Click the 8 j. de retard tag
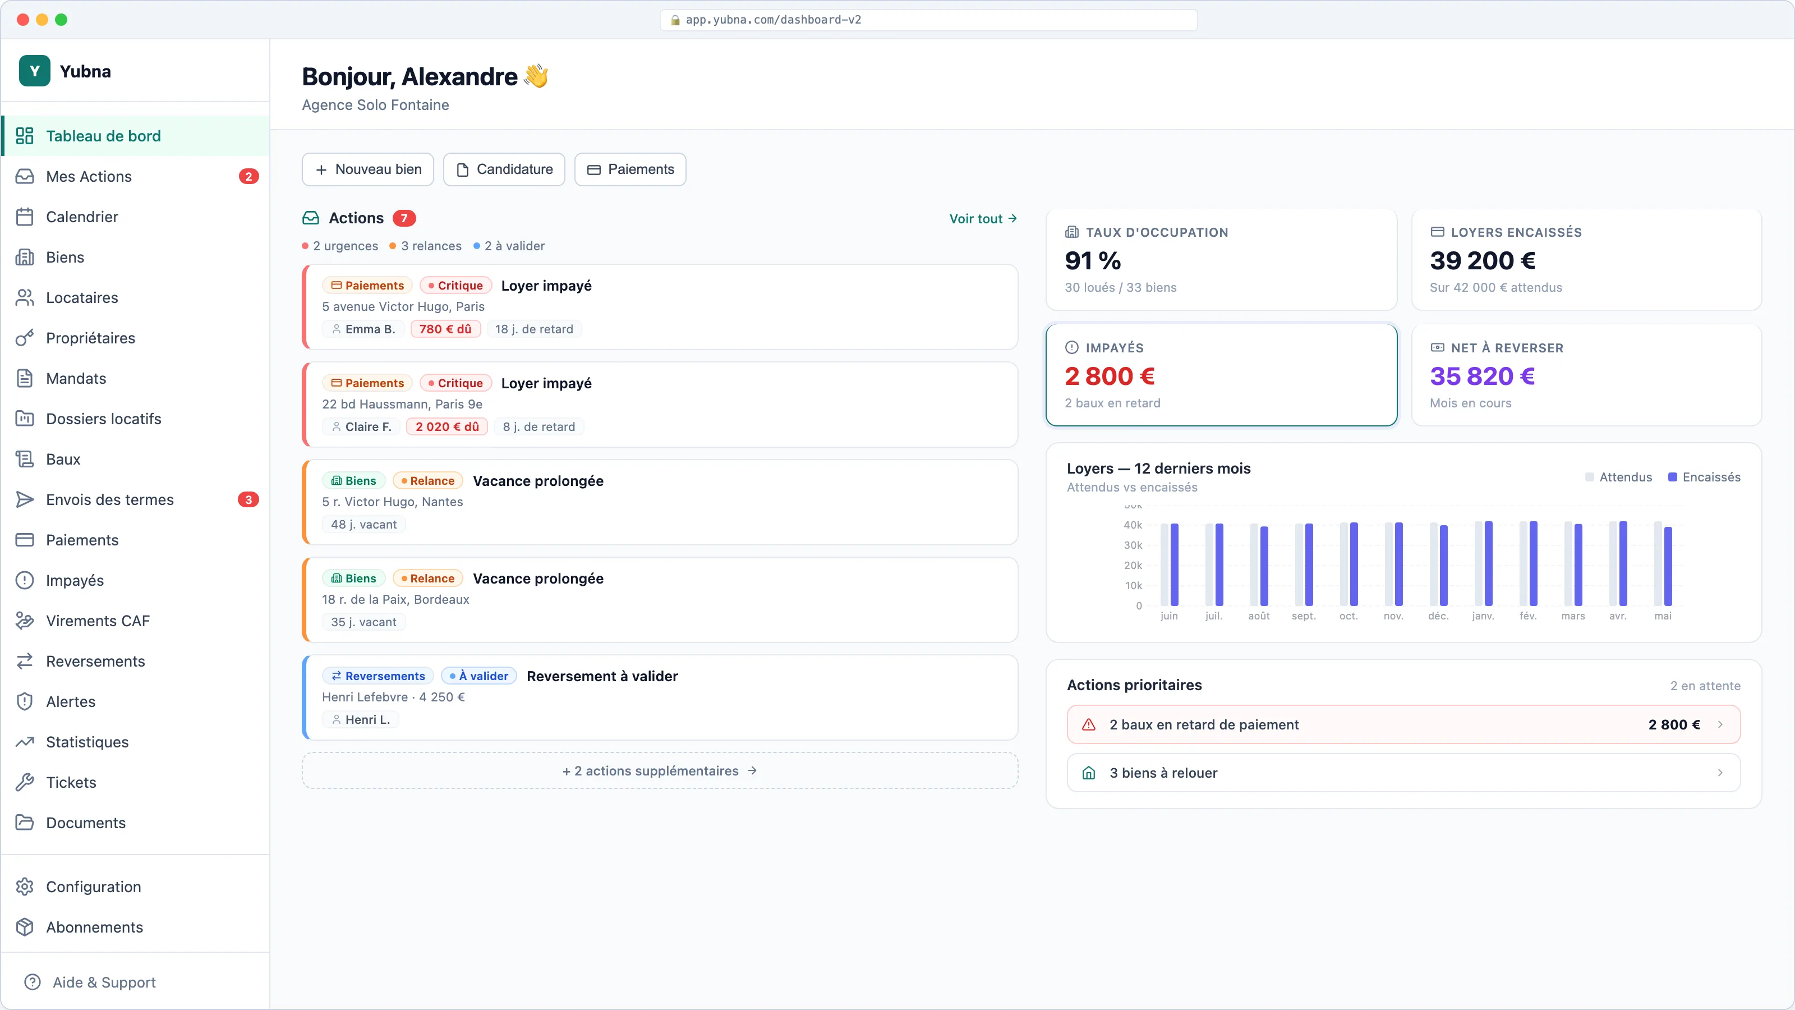 click(538, 426)
